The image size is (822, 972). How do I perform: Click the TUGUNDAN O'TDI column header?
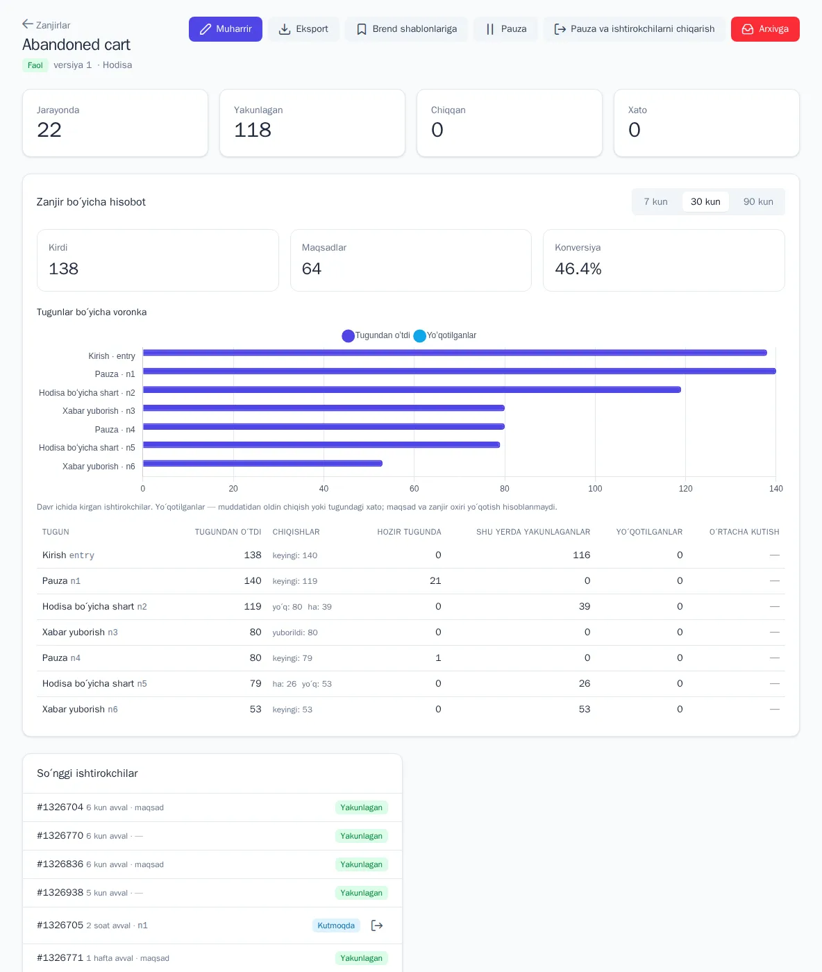tap(228, 532)
